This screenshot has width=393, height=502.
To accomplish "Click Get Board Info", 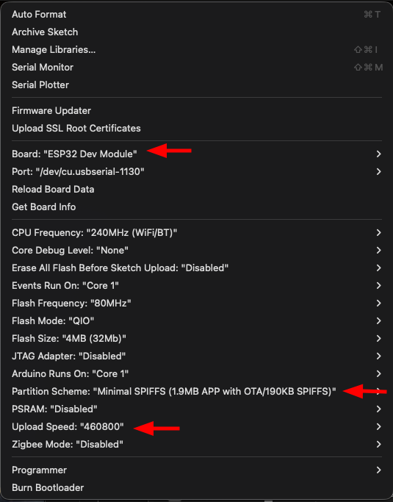I will pyautogui.click(x=197, y=207).
